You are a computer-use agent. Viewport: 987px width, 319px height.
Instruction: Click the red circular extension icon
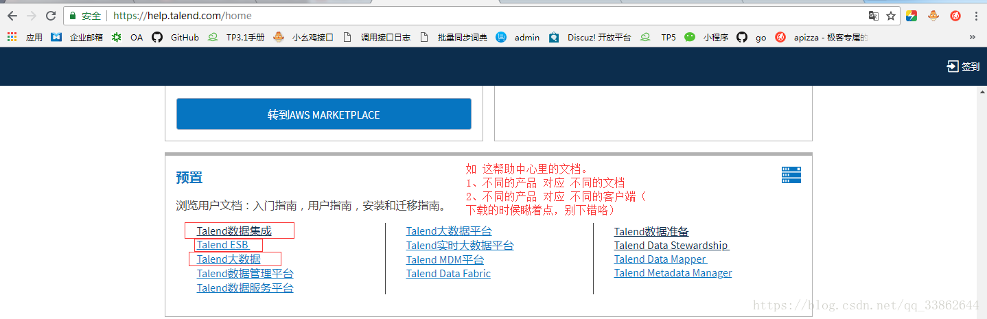pyautogui.click(x=955, y=16)
